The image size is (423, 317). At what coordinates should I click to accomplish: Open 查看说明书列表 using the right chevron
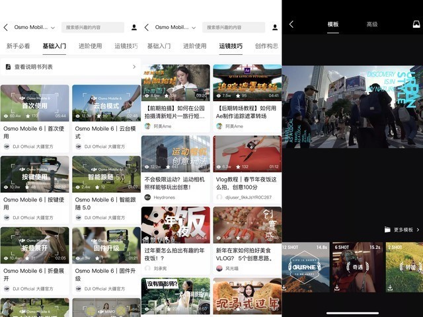pos(134,67)
